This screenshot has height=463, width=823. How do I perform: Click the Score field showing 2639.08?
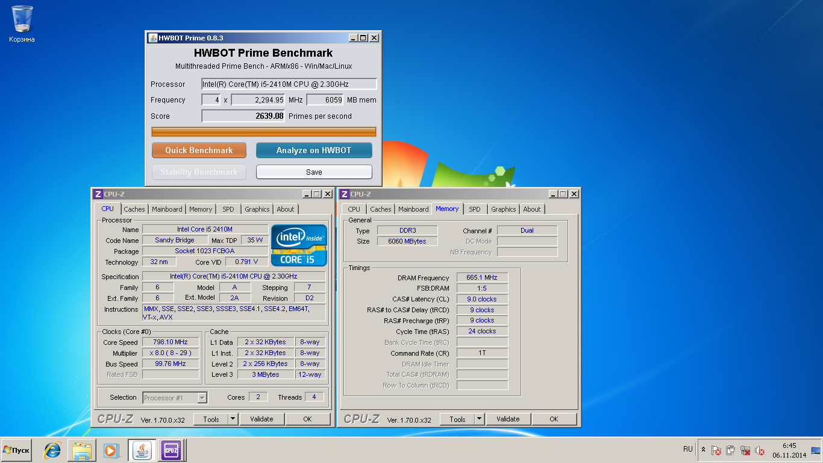243,116
